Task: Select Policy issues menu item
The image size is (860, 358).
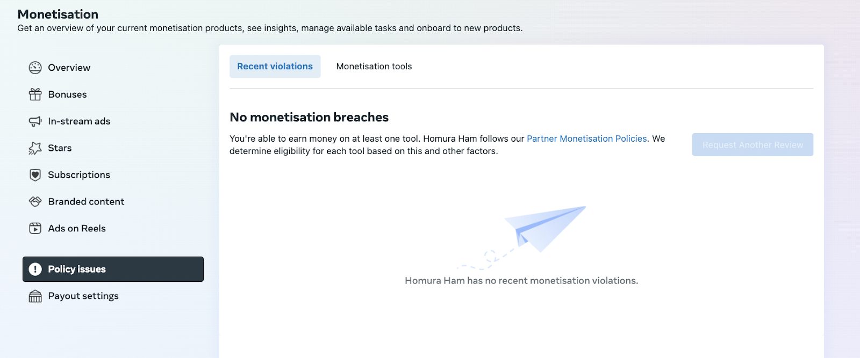Action: (113, 269)
